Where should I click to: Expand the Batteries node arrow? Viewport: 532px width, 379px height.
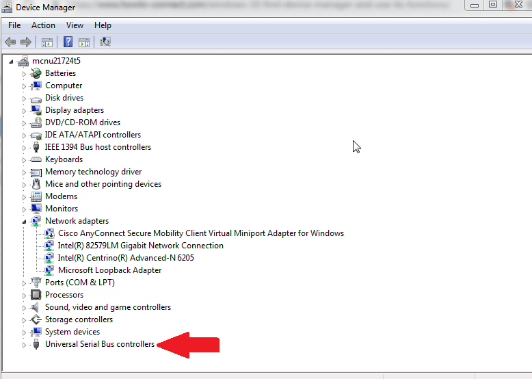[24, 74]
